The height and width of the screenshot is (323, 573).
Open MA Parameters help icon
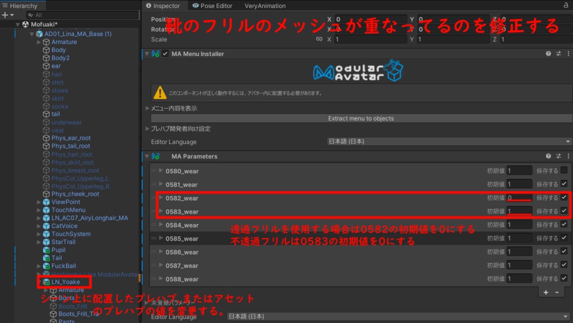[548, 156]
